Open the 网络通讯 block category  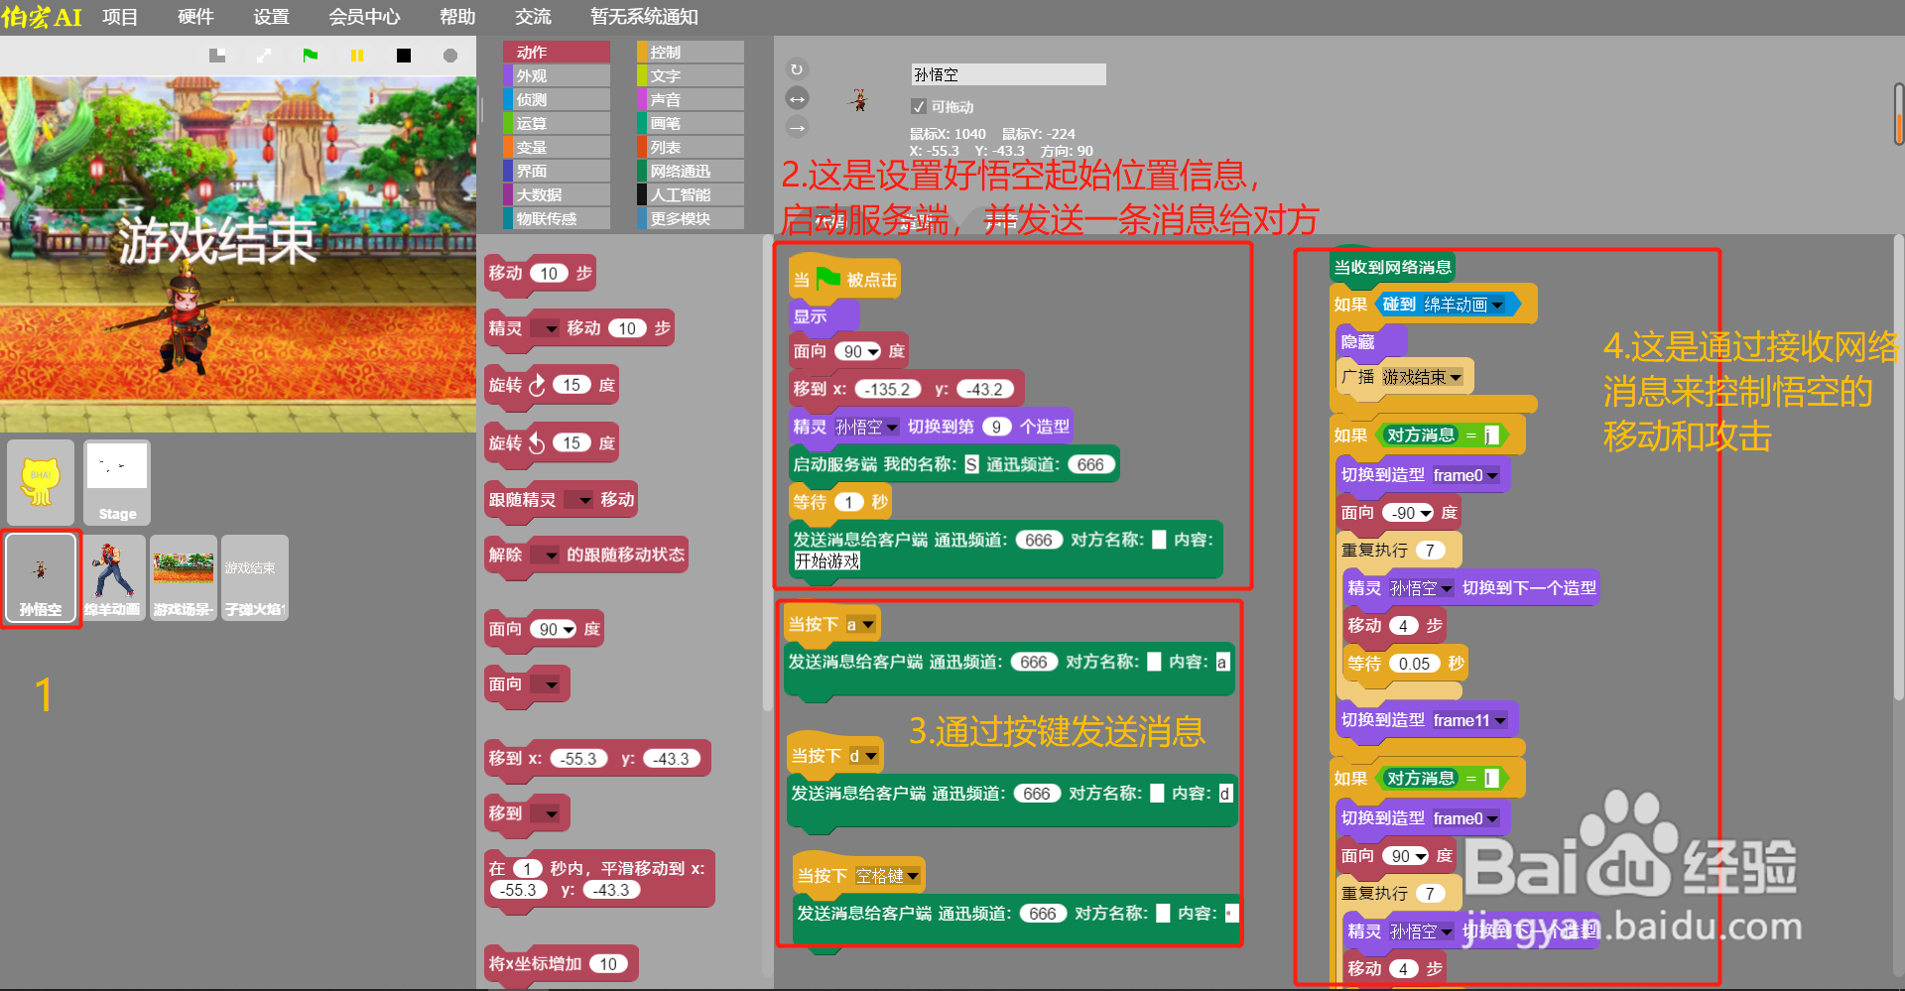click(691, 171)
